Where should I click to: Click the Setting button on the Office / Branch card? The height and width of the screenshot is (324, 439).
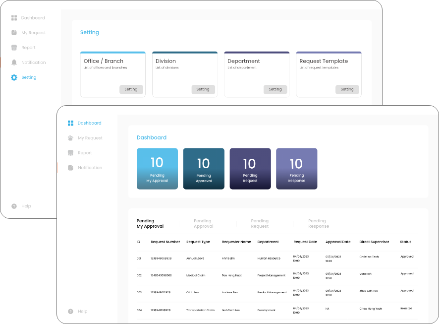[x=131, y=89]
